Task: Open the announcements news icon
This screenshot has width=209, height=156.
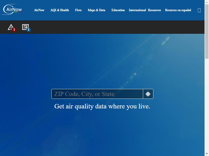Action: coord(25,27)
